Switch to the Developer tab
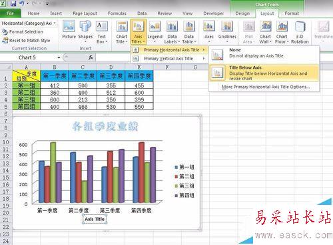 (214, 13)
